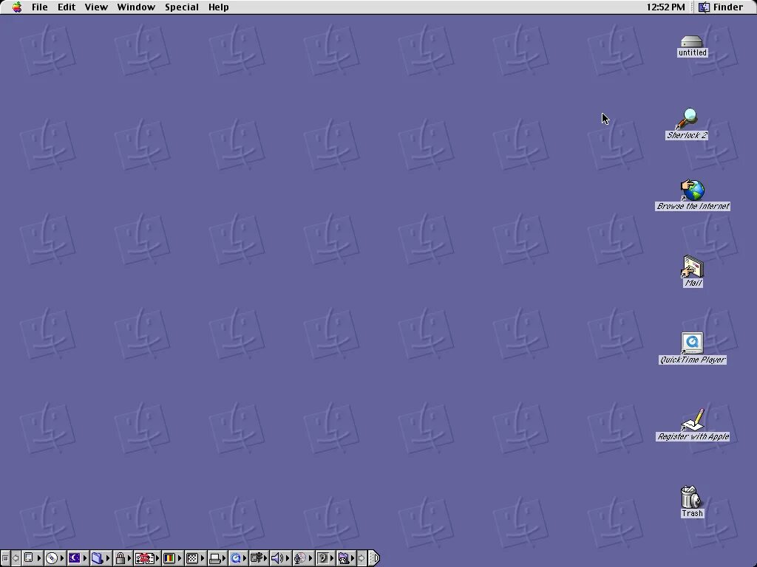Open the Finder application menu

[721, 7]
